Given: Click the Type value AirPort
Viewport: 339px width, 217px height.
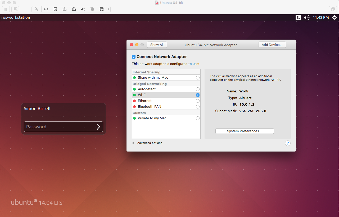Looking at the screenshot, I should tap(245, 98).
